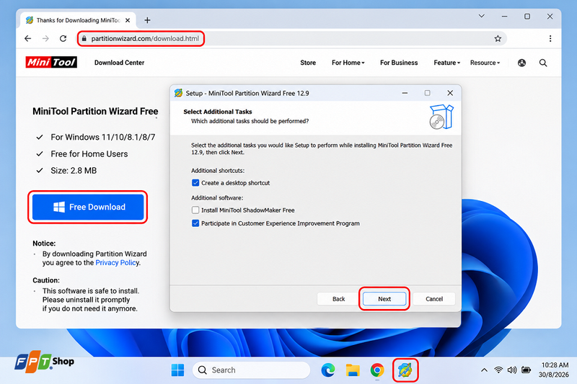Screen dimensions: 577x384
Task: Click the For Windows 11/10/8.1/8/7 text
Action: [103, 137]
